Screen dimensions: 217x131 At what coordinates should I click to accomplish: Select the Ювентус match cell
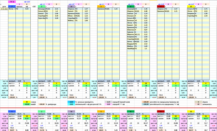pos(131,30)
